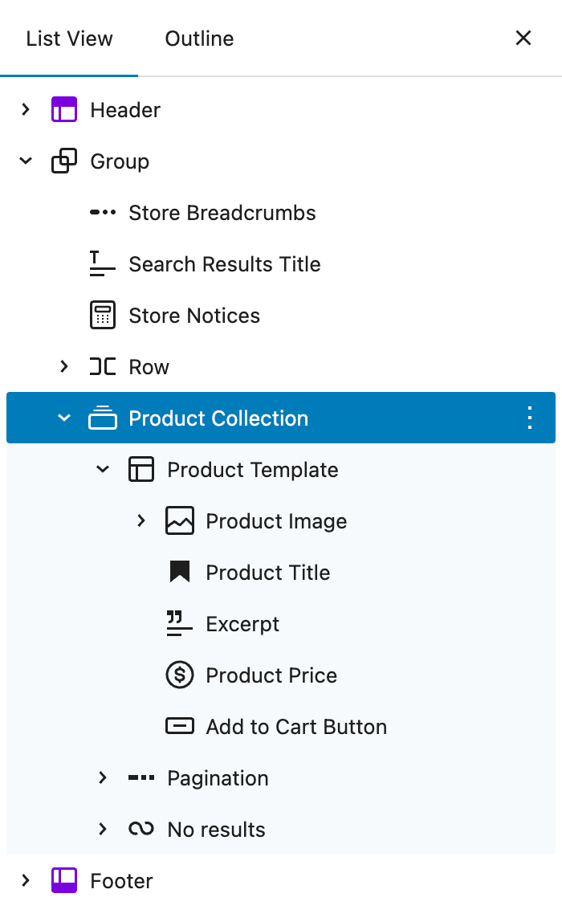Viewport: 562px width, 922px height.
Task: Click the Store Notices block icon
Action: click(x=103, y=316)
